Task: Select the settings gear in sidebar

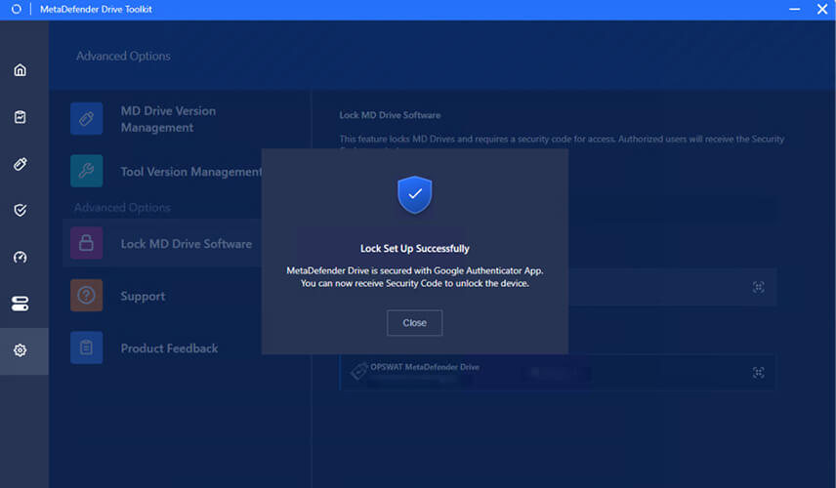Action: pyautogui.click(x=21, y=350)
